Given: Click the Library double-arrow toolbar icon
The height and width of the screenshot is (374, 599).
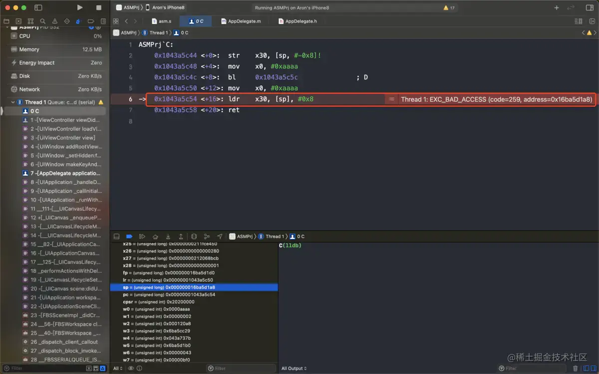Looking at the screenshot, I should [571, 7].
